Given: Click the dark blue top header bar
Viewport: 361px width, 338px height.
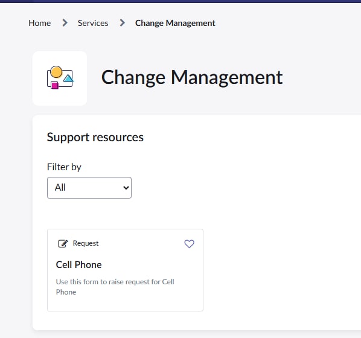Looking at the screenshot, I should pyautogui.click(x=180, y=1).
